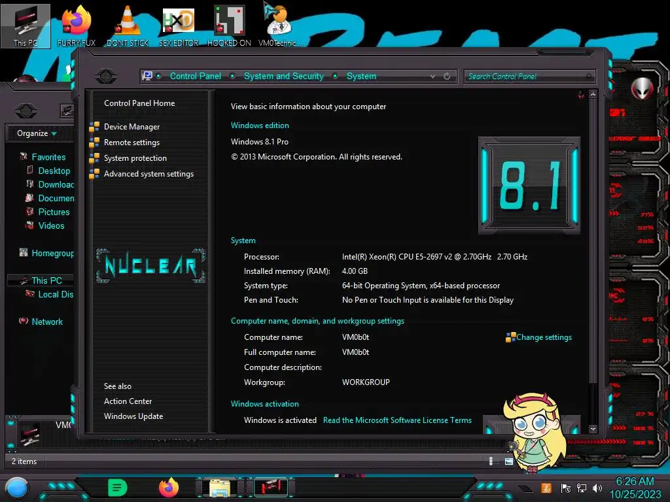The height and width of the screenshot is (502, 670).
Task: Switch to details view in Explorer status bar
Action: [491, 461]
